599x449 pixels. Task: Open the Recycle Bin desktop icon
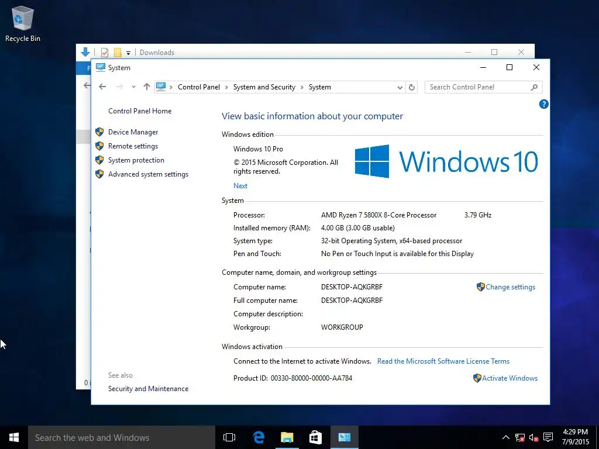coord(23,23)
